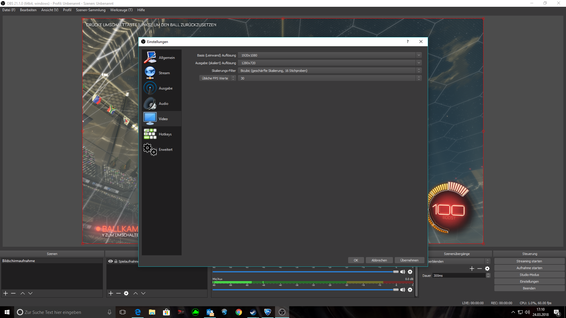566x318 pixels.
Task: Click the Aufnahme starten button
Action: click(529, 268)
